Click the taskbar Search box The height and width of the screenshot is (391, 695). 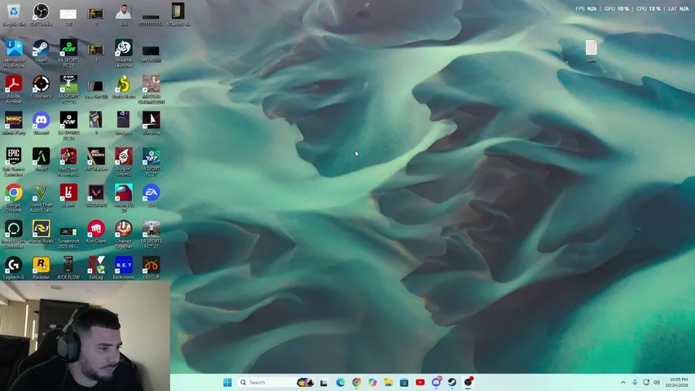275,383
